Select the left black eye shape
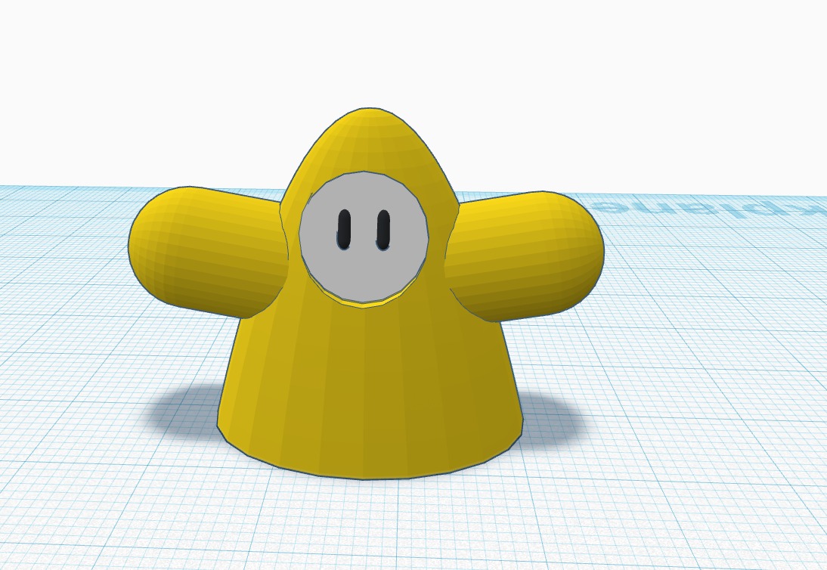The image size is (827, 570). [x=345, y=230]
